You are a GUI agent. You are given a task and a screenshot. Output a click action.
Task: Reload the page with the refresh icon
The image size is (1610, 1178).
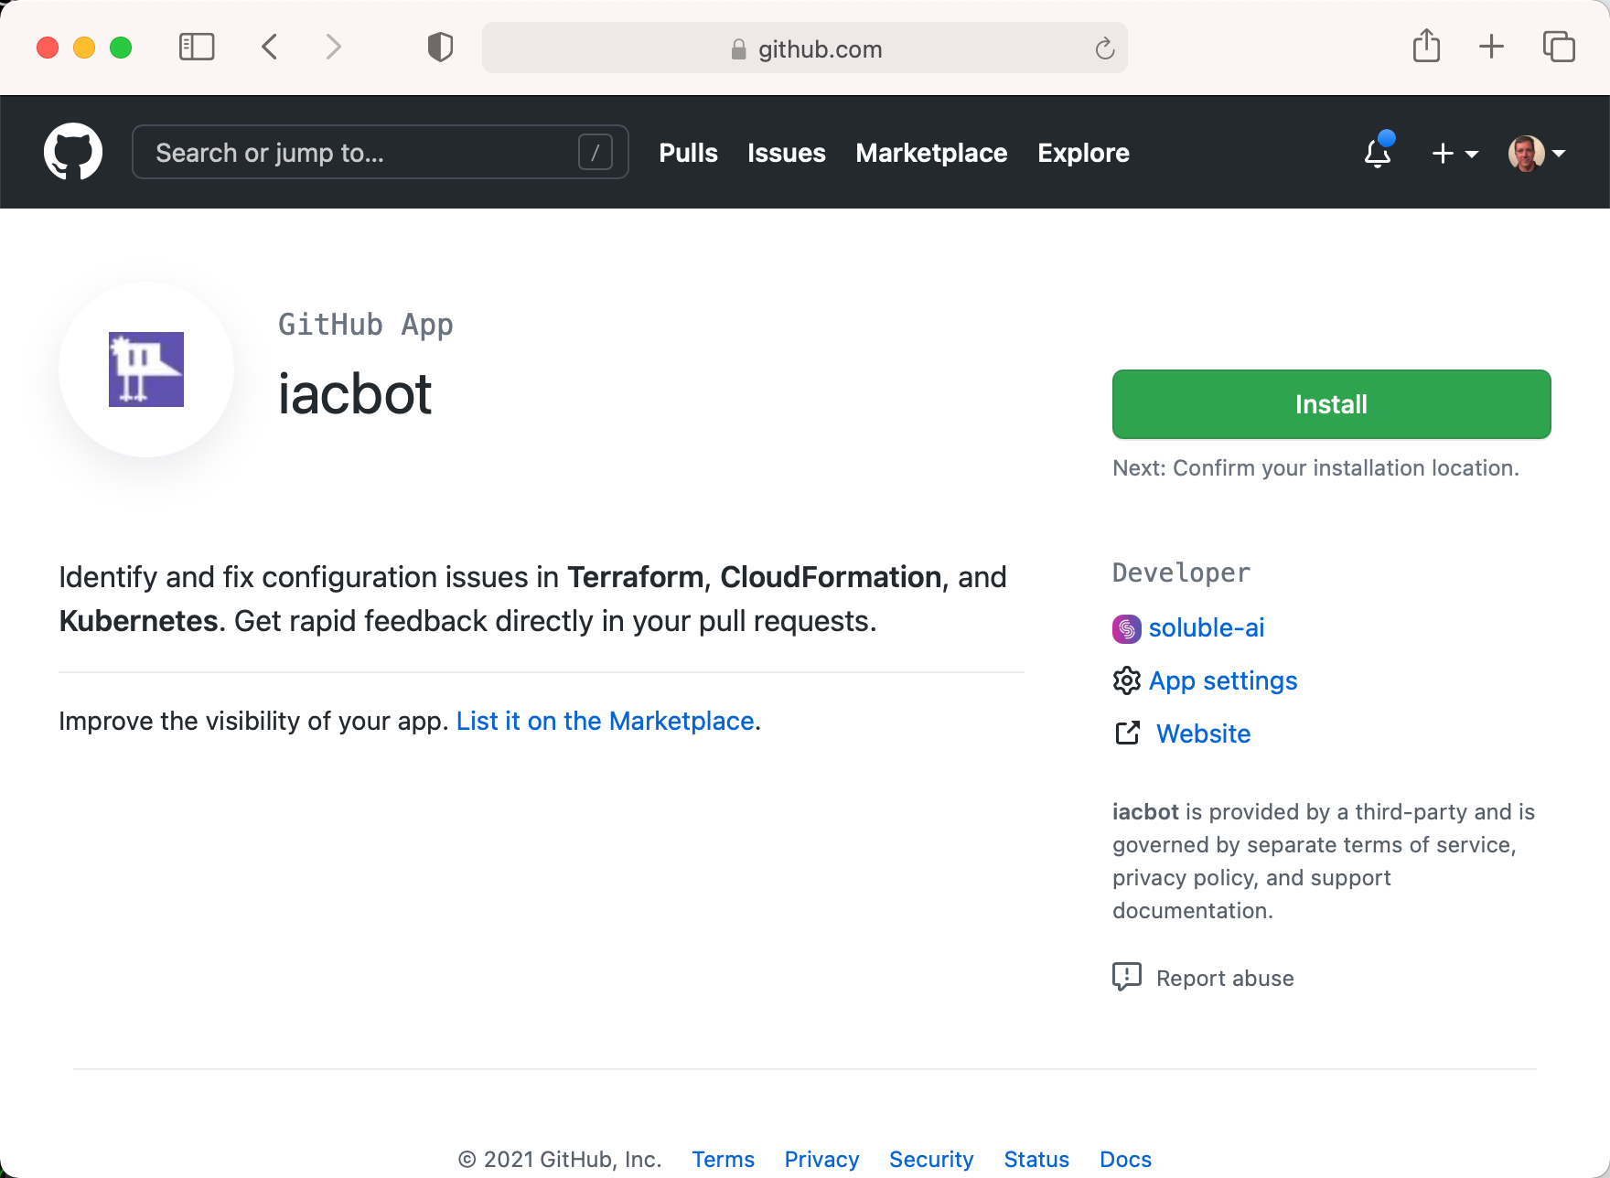tap(1104, 48)
